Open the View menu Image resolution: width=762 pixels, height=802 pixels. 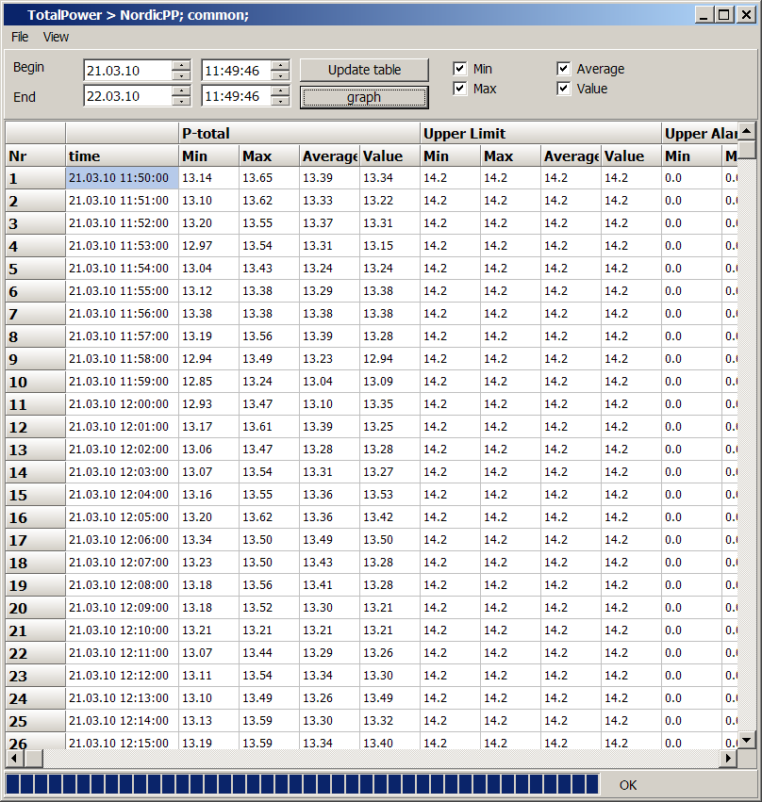pos(56,37)
